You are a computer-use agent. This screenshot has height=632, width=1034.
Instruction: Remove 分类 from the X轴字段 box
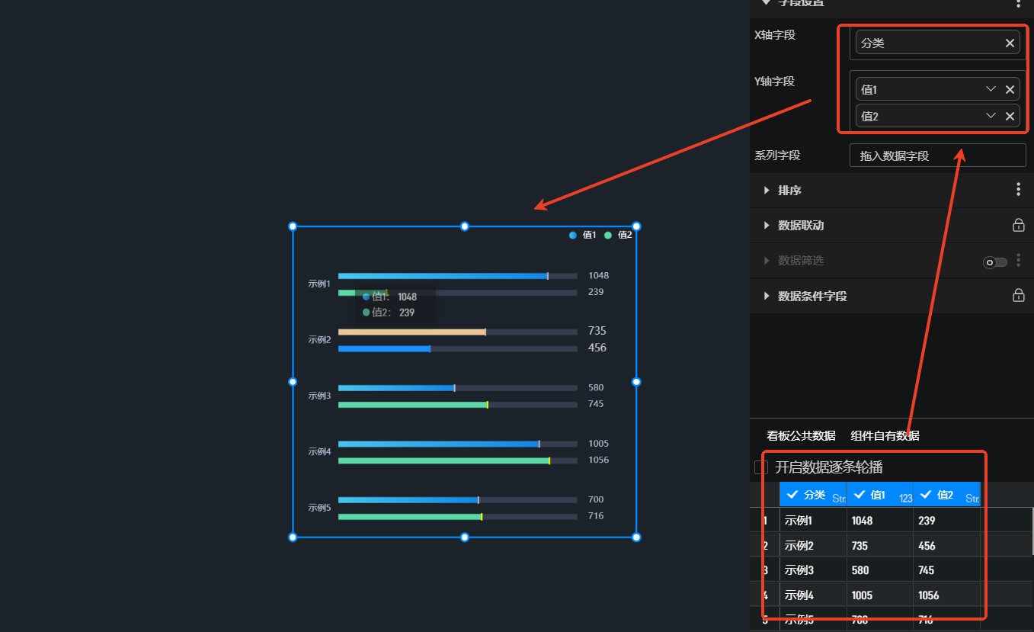pyautogui.click(x=1010, y=43)
